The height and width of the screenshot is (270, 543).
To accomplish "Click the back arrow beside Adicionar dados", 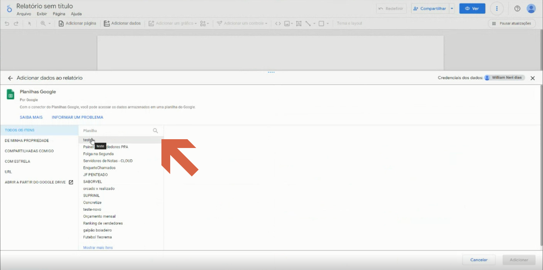I will pyautogui.click(x=10, y=78).
